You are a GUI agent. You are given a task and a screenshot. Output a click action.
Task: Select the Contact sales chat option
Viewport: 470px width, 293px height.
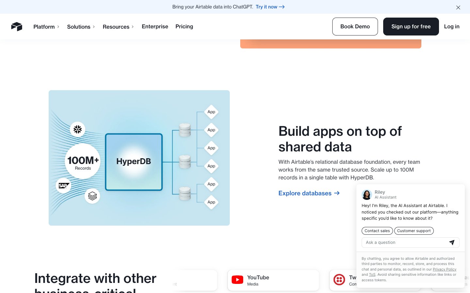pos(377,231)
